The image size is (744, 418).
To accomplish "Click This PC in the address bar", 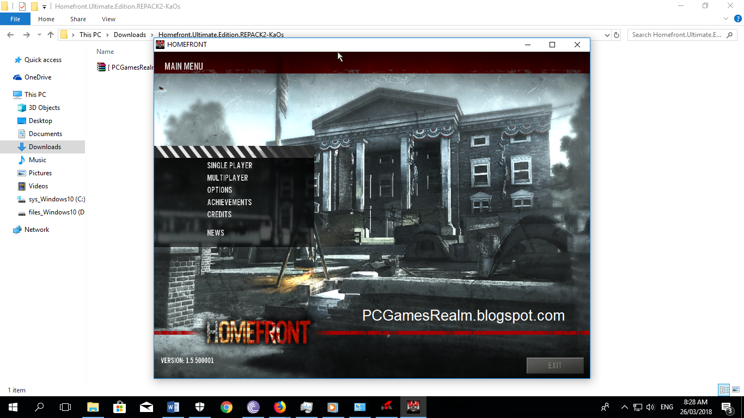I will click(x=90, y=35).
